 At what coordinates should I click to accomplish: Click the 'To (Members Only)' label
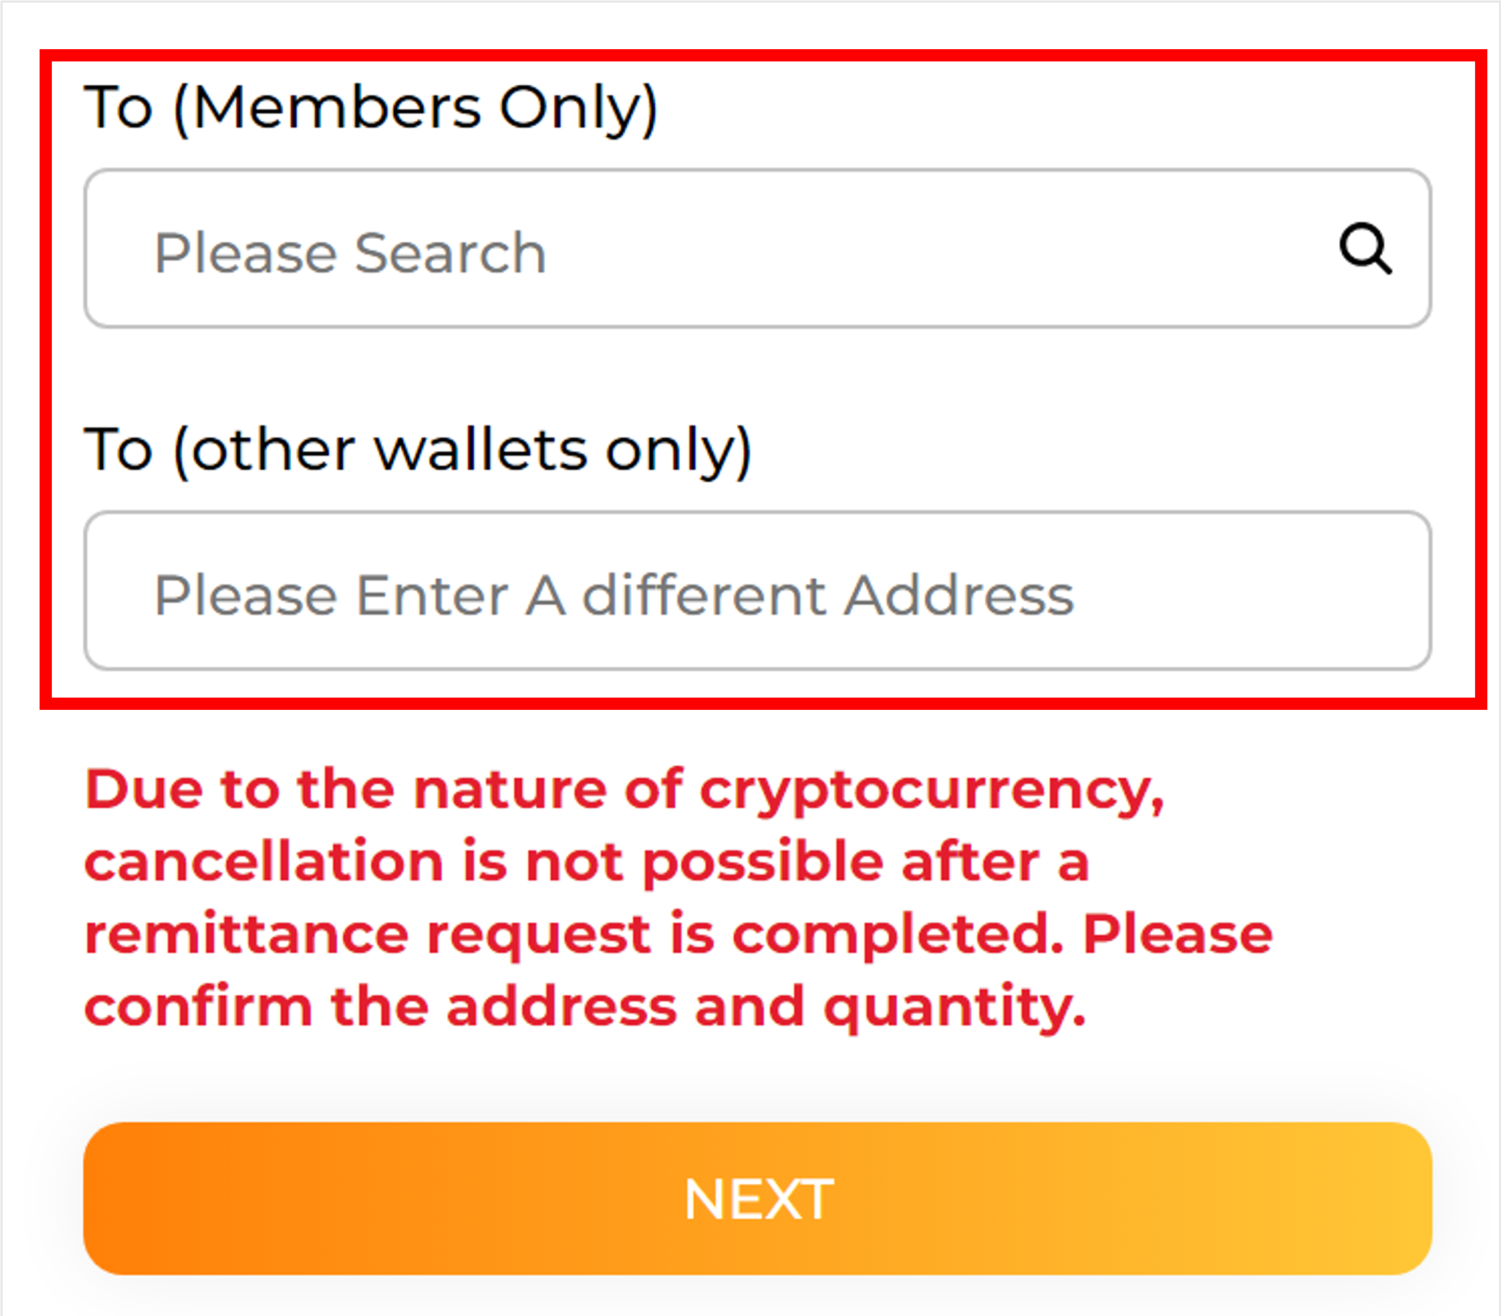(371, 109)
